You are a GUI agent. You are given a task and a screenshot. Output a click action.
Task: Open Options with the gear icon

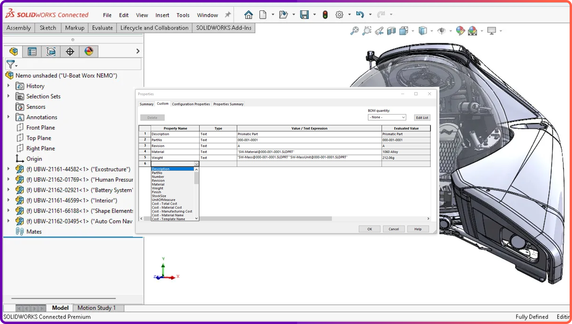339,14
